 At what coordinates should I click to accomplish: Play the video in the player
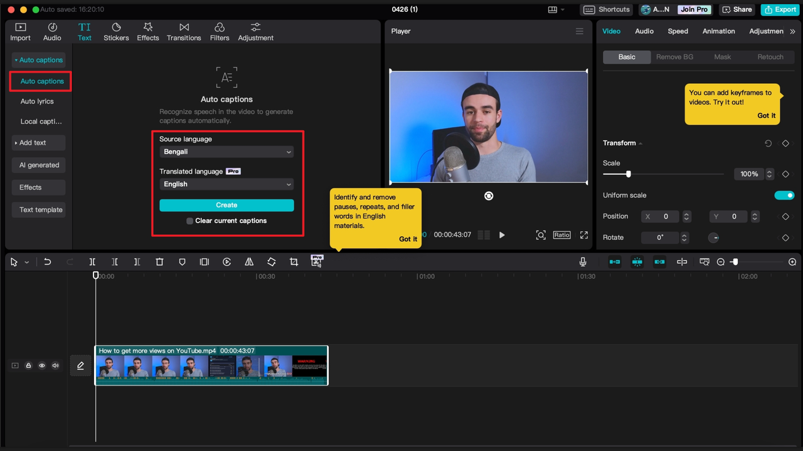pyautogui.click(x=502, y=235)
